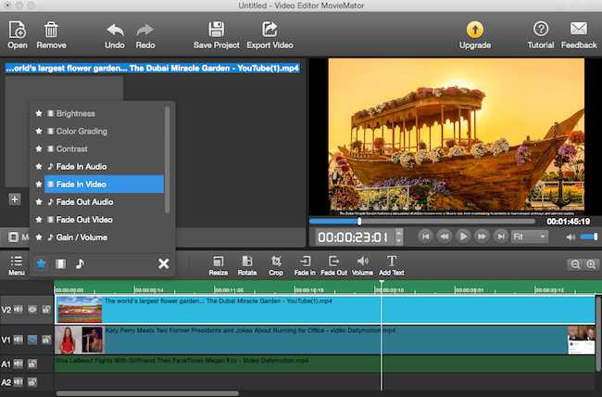Apply Fade In from the timeline toolbar
Image resolution: width=602 pixels, height=397 pixels.
305,265
